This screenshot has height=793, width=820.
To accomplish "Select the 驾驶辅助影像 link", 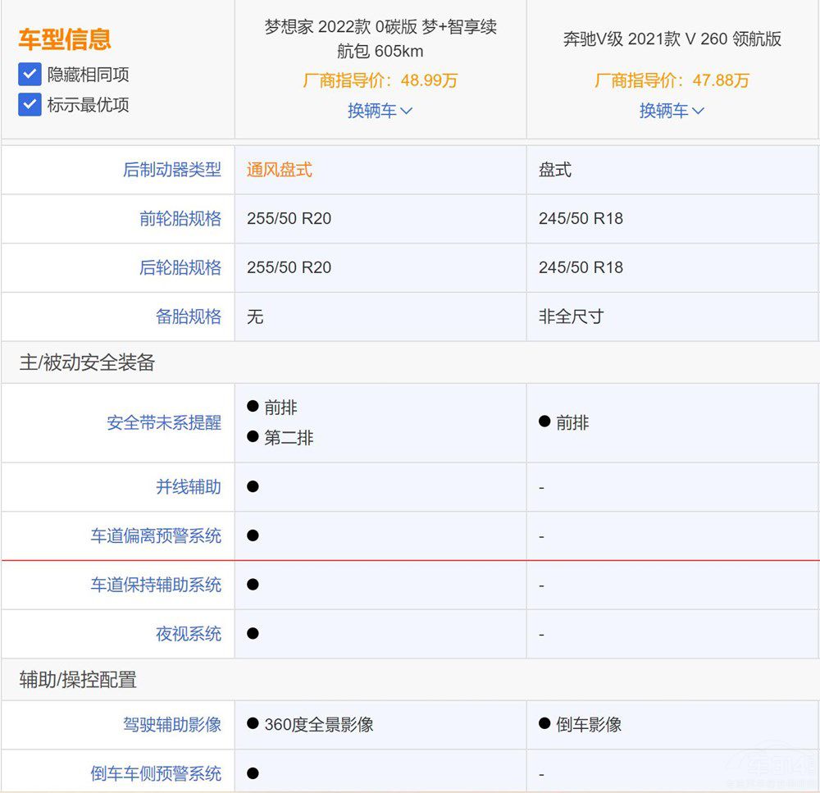I will click(174, 725).
